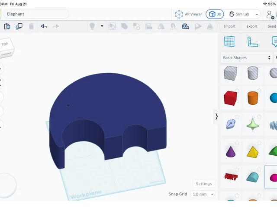Select the orange Cylinder shape
The image size is (277, 207).
coord(253,98)
